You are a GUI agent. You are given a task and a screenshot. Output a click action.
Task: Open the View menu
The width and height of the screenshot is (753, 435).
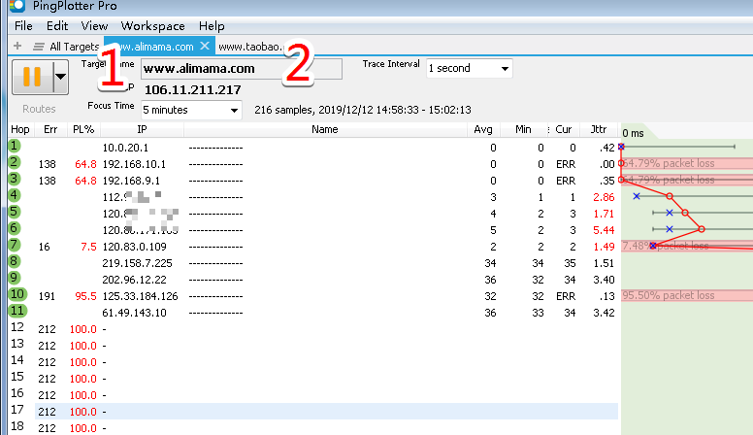click(x=94, y=26)
